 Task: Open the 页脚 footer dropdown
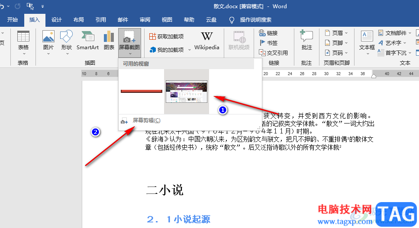[x=336, y=43]
